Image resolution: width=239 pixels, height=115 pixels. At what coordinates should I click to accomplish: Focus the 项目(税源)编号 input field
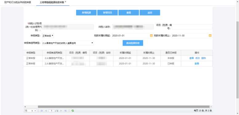click(192, 27)
